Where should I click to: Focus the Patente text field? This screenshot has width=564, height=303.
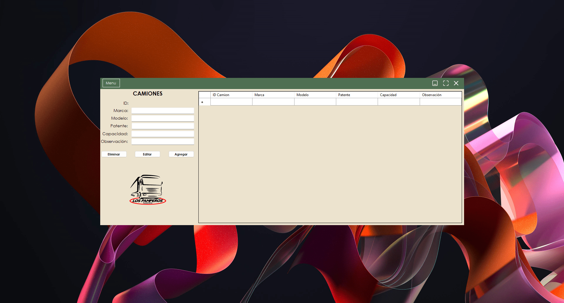click(163, 126)
